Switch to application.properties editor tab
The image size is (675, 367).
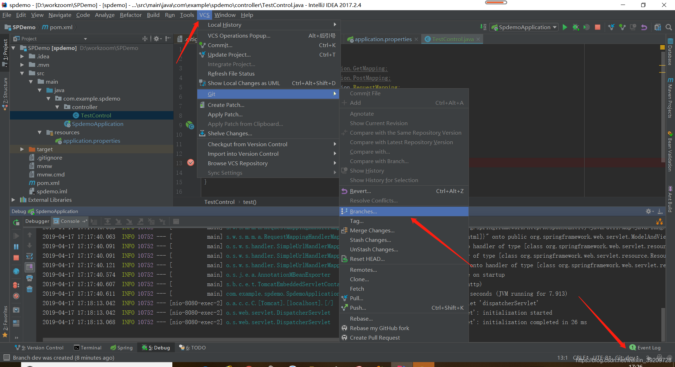point(383,39)
